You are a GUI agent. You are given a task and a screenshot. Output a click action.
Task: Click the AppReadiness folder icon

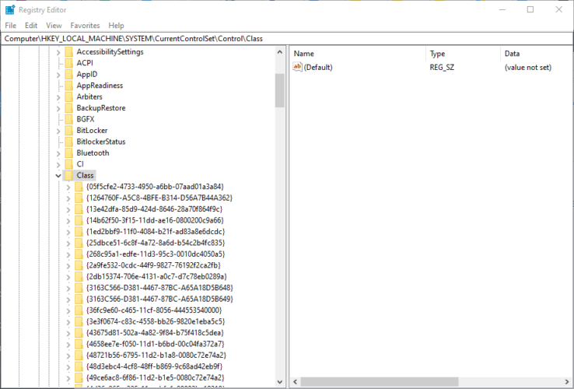(x=68, y=86)
